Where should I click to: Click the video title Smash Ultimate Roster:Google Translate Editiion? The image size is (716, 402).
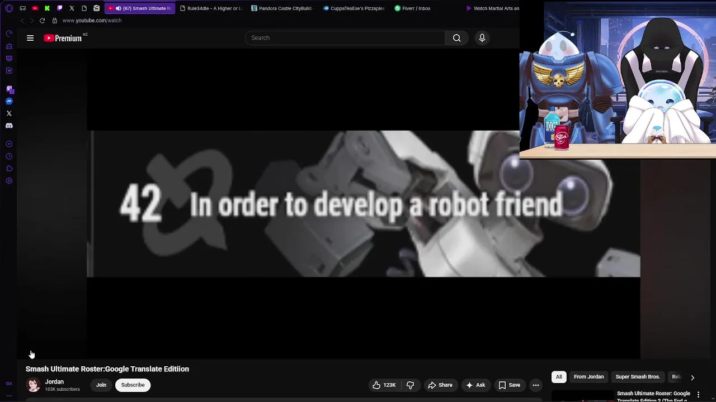[107, 369]
